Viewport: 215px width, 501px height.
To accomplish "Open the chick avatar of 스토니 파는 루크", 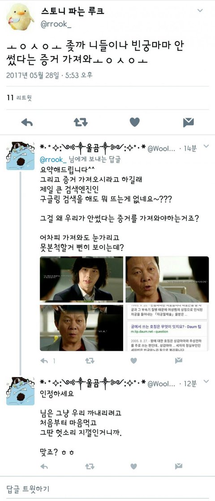I will coord(20,16).
